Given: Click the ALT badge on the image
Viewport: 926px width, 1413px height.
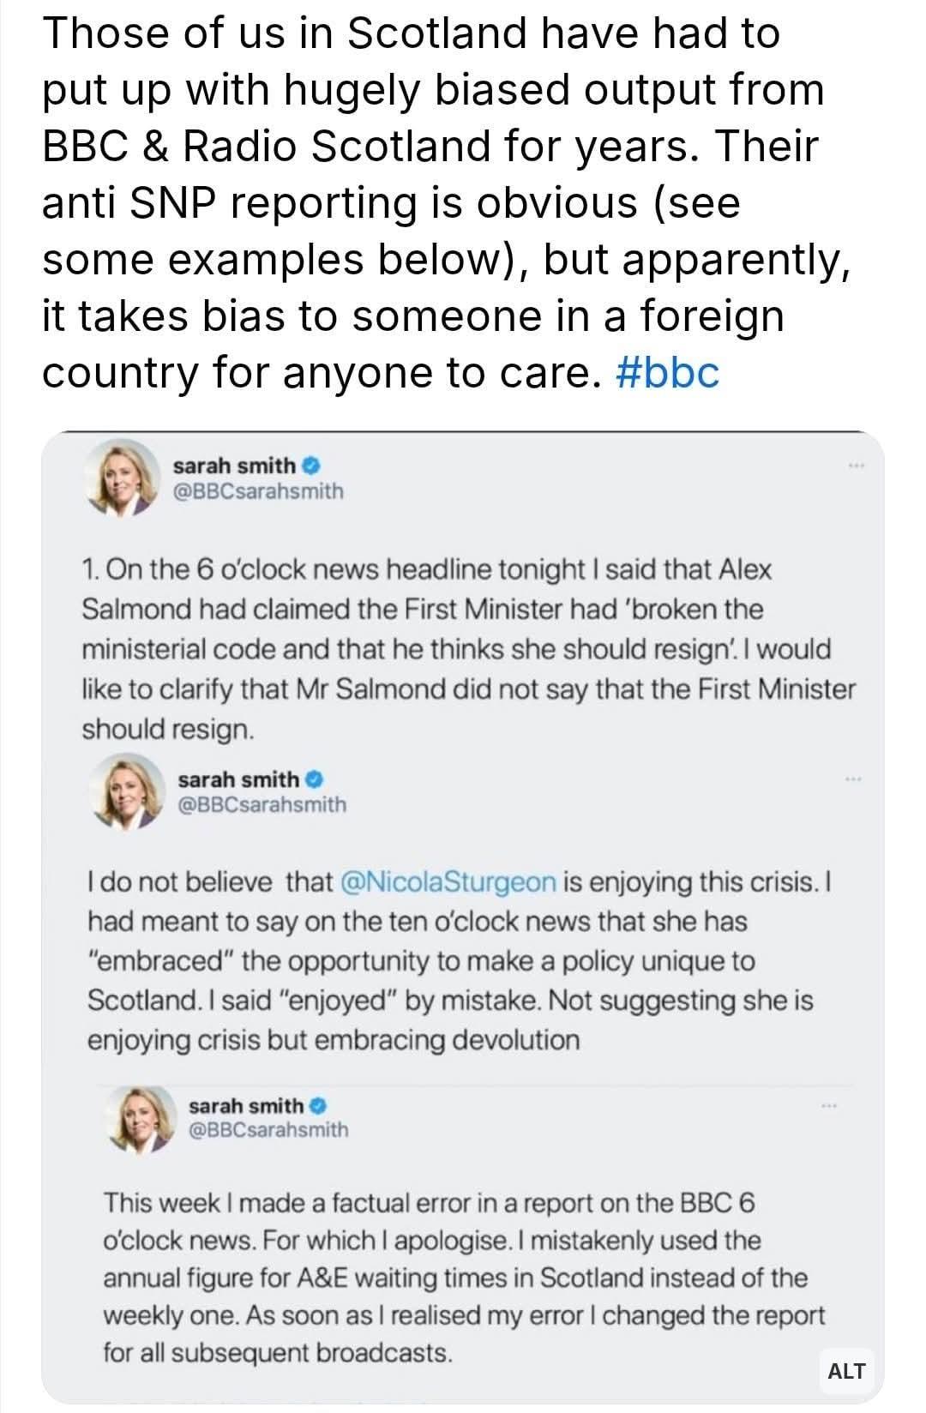Looking at the screenshot, I should (x=846, y=1371).
